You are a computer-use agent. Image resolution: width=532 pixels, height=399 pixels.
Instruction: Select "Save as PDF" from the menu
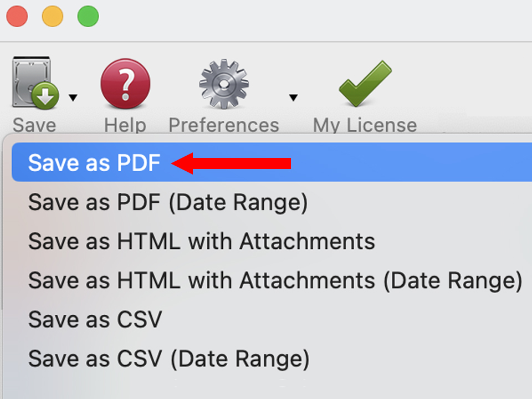point(94,162)
